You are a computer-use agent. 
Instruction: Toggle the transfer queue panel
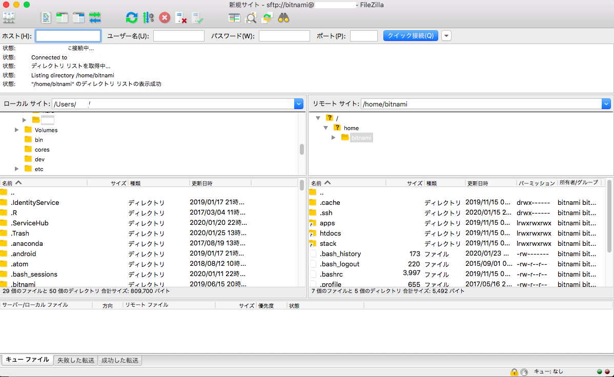click(x=95, y=17)
